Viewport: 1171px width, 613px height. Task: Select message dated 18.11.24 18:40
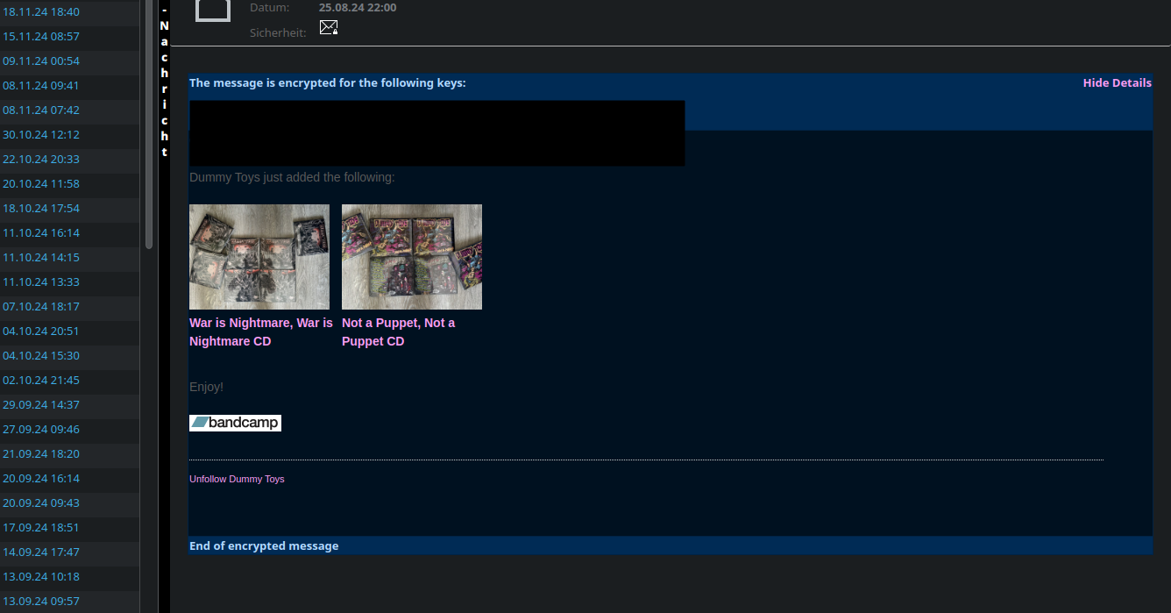point(70,12)
